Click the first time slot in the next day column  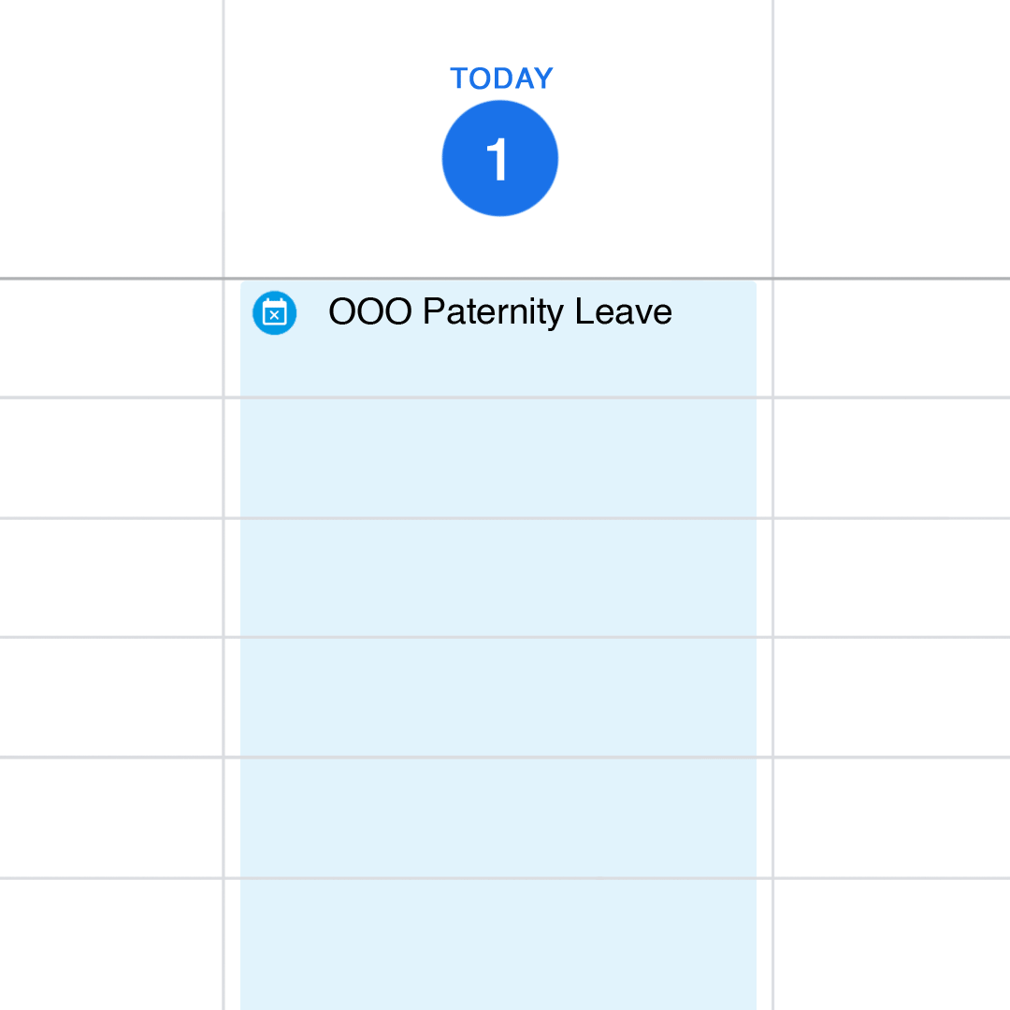point(891,338)
